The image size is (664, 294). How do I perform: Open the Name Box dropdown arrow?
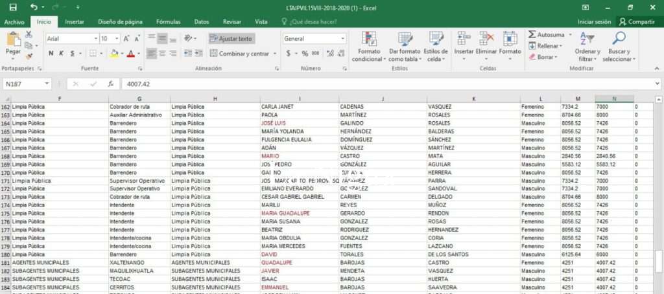click(47, 84)
